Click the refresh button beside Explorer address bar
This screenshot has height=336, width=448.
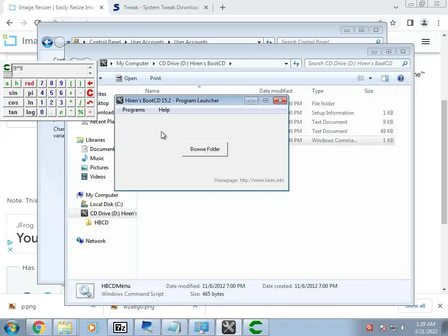(x=296, y=64)
